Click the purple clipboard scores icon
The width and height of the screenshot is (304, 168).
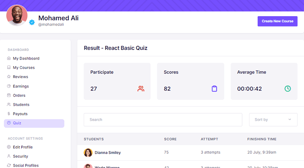click(214, 89)
